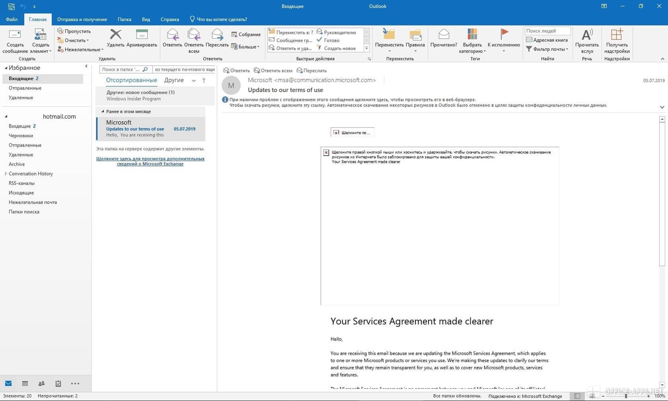The image size is (668, 401).
Task: Select the Drafts (Черновики) folder
Action: click(21, 135)
